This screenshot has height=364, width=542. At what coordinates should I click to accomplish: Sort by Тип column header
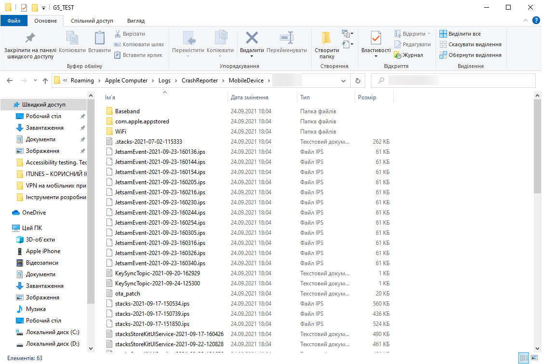click(x=326, y=97)
